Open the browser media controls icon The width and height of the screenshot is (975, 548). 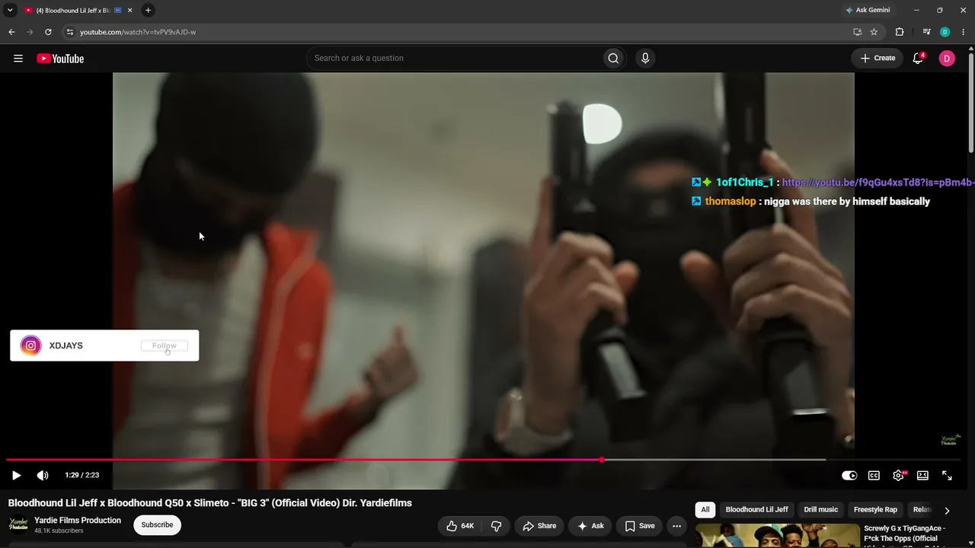click(x=926, y=32)
